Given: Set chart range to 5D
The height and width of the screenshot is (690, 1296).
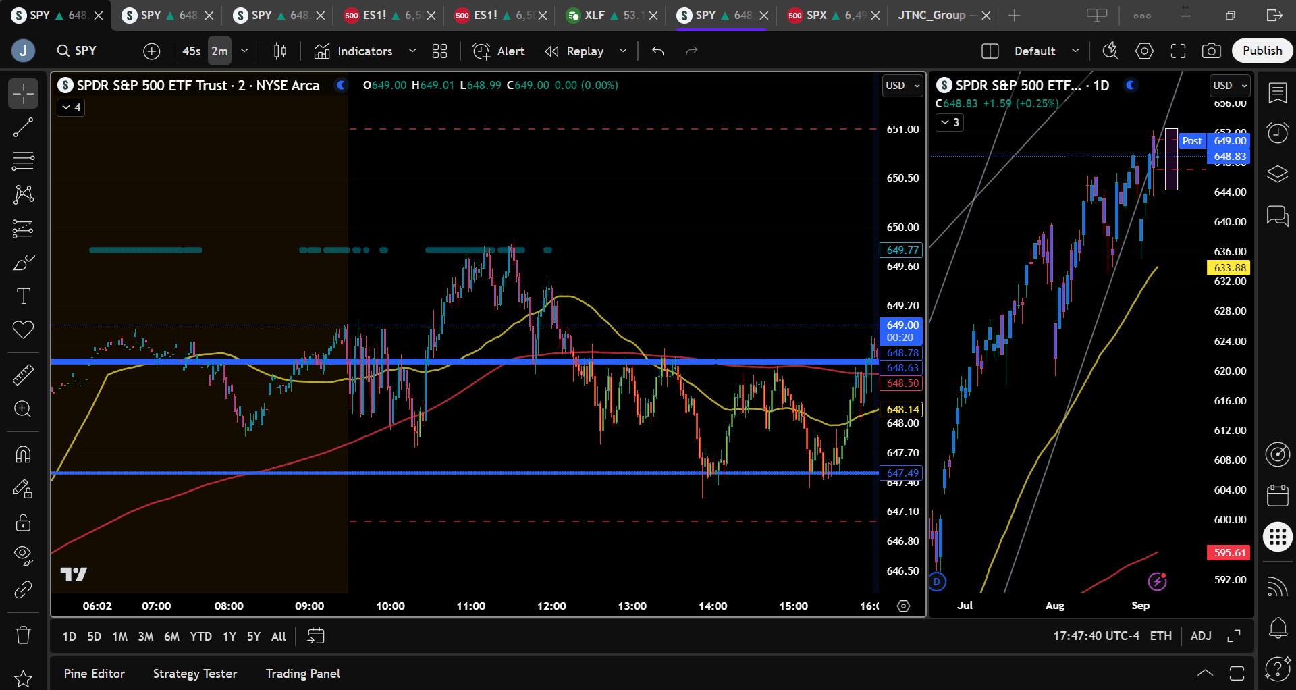Looking at the screenshot, I should point(94,637).
